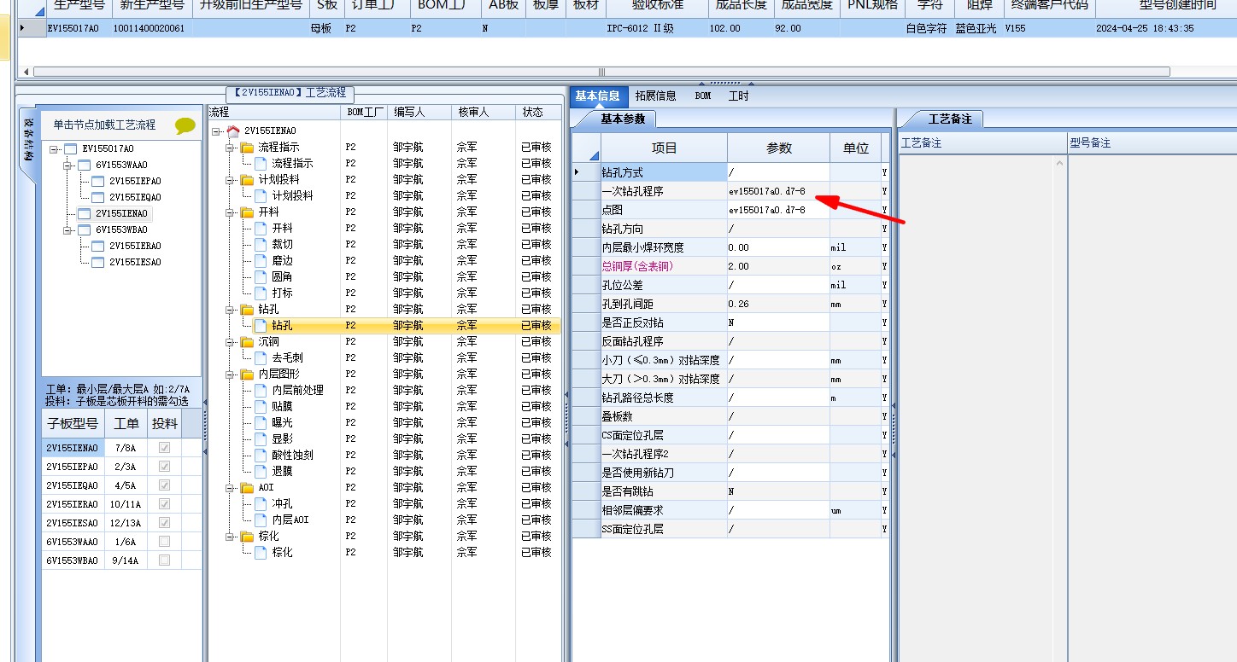The width and height of the screenshot is (1237, 662).
Task: Click the horizontal scrollbar under the top grid
Action: (601, 72)
